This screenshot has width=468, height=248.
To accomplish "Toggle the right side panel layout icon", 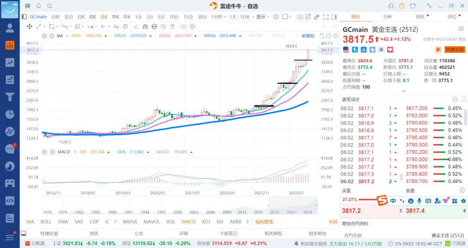I will (334, 17).
